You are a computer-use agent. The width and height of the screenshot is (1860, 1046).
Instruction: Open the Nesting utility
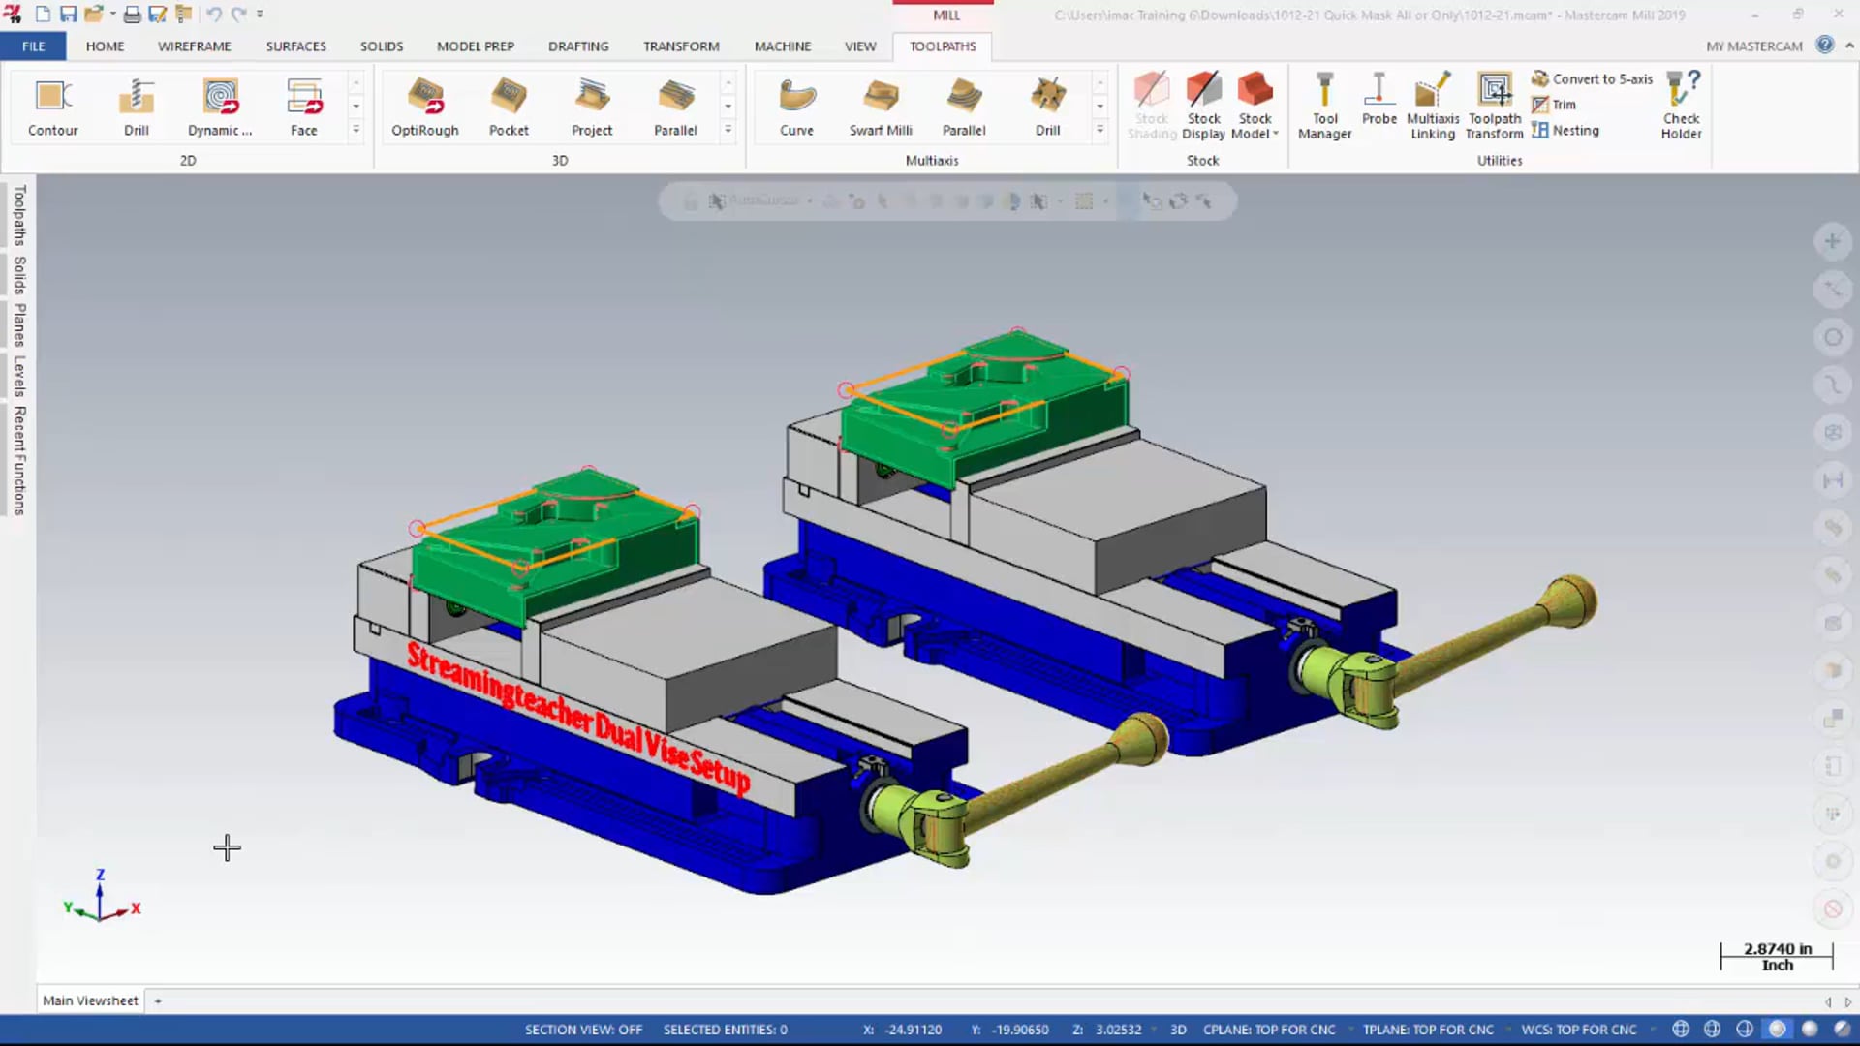[1565, 130]
